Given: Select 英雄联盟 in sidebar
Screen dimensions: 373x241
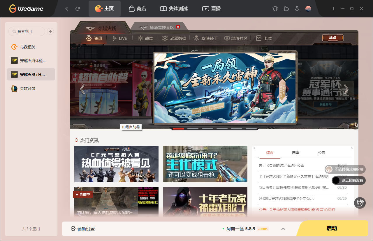Looking at the screenshot, I should [x=31, y=89].
